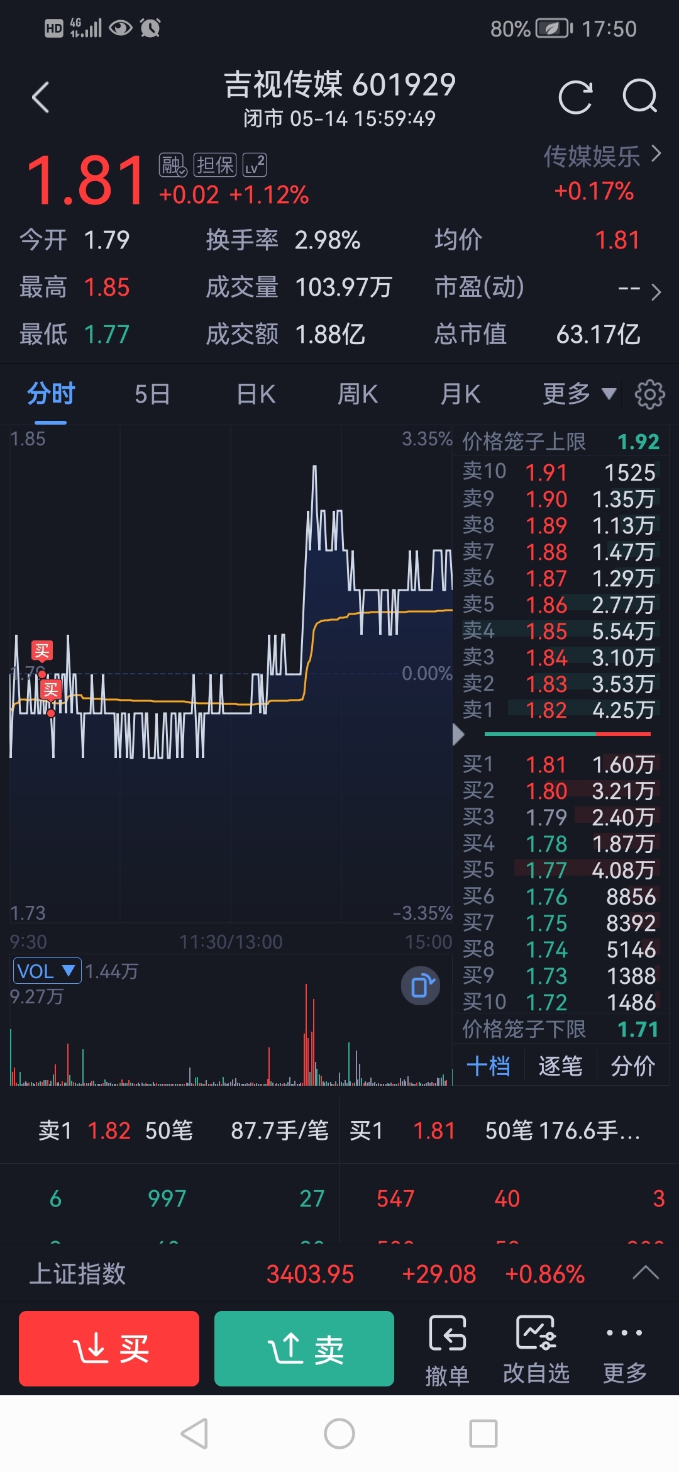This screenshot has height=1472, width=679.
Task: Tap the current price 1.81
Action: [85, 181]
